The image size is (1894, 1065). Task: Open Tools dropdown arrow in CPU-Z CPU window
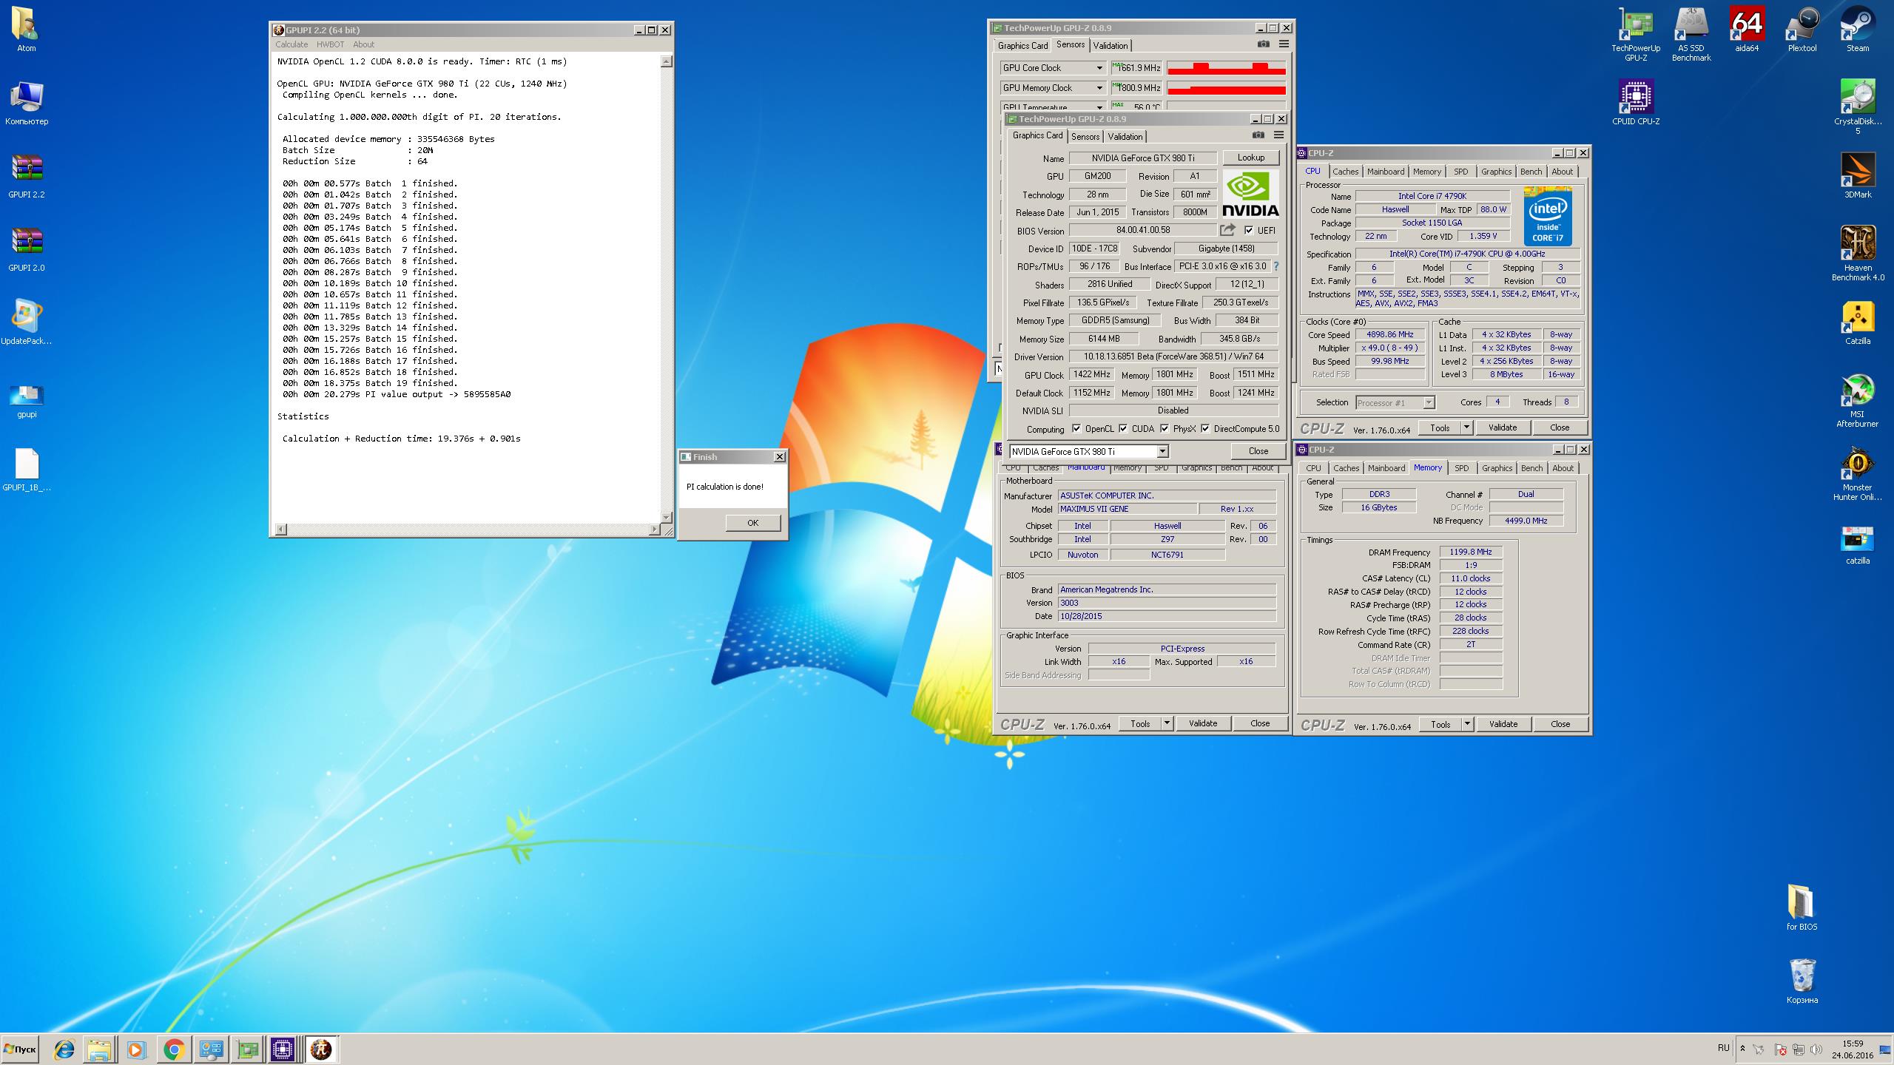[x=1467, y=427]
